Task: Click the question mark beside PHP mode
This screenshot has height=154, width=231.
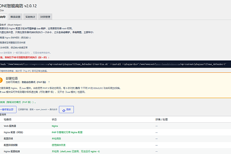Action: (x=49, y=82)
